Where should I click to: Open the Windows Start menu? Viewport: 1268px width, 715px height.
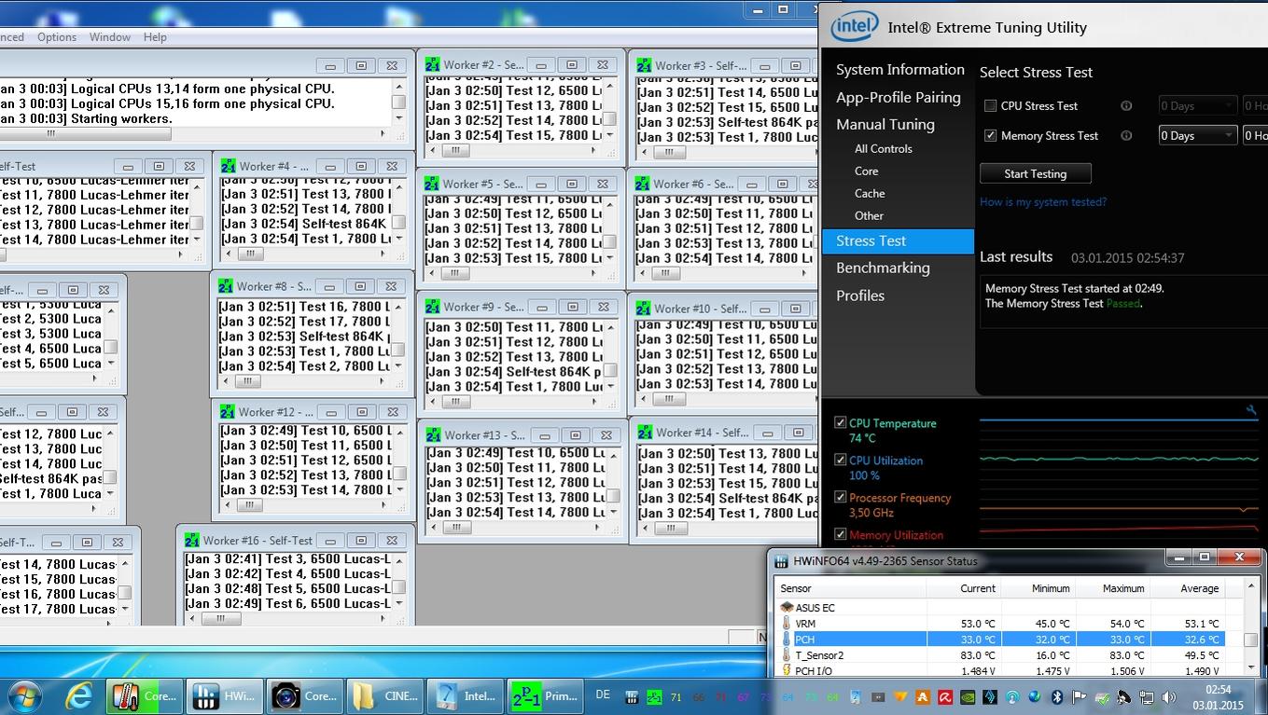pyautogui.click(x=24, y=695)
